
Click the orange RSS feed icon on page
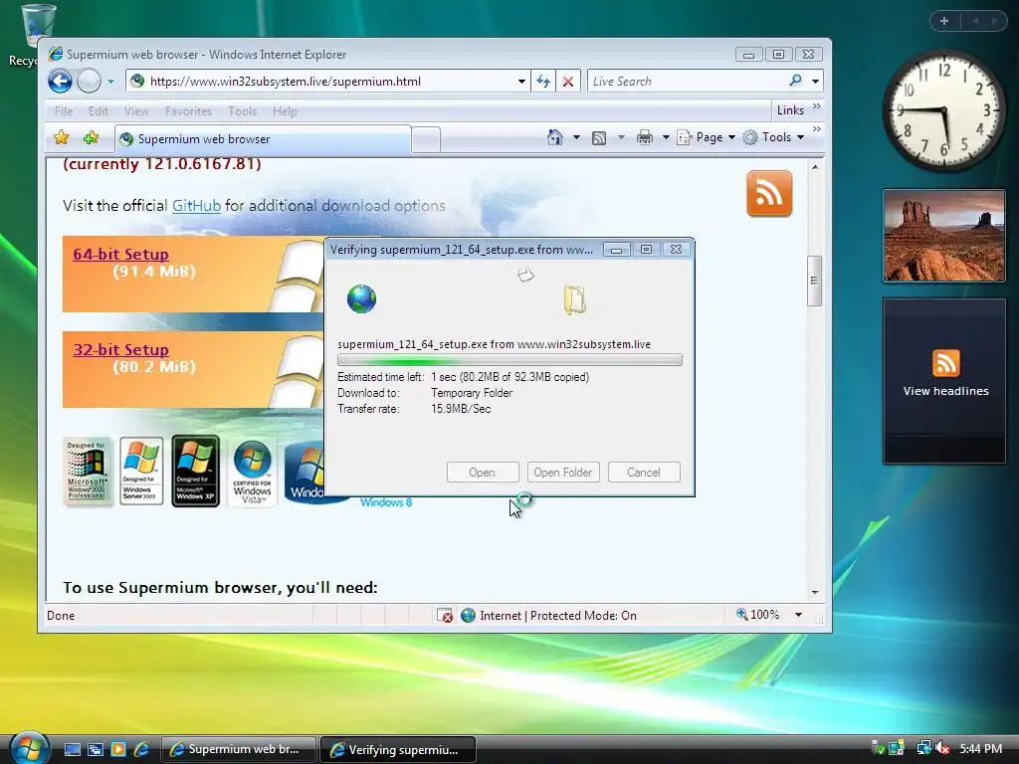(x=769, y=194)
